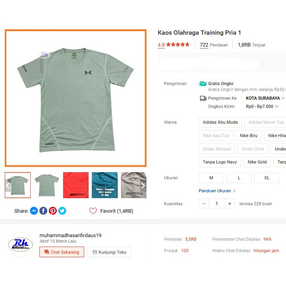Open the RH Official Store shop logo

(20, 245)
